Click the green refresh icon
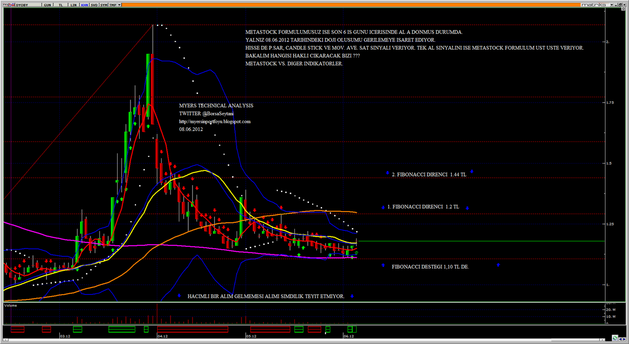629x344 pixels. coord(615,338)
